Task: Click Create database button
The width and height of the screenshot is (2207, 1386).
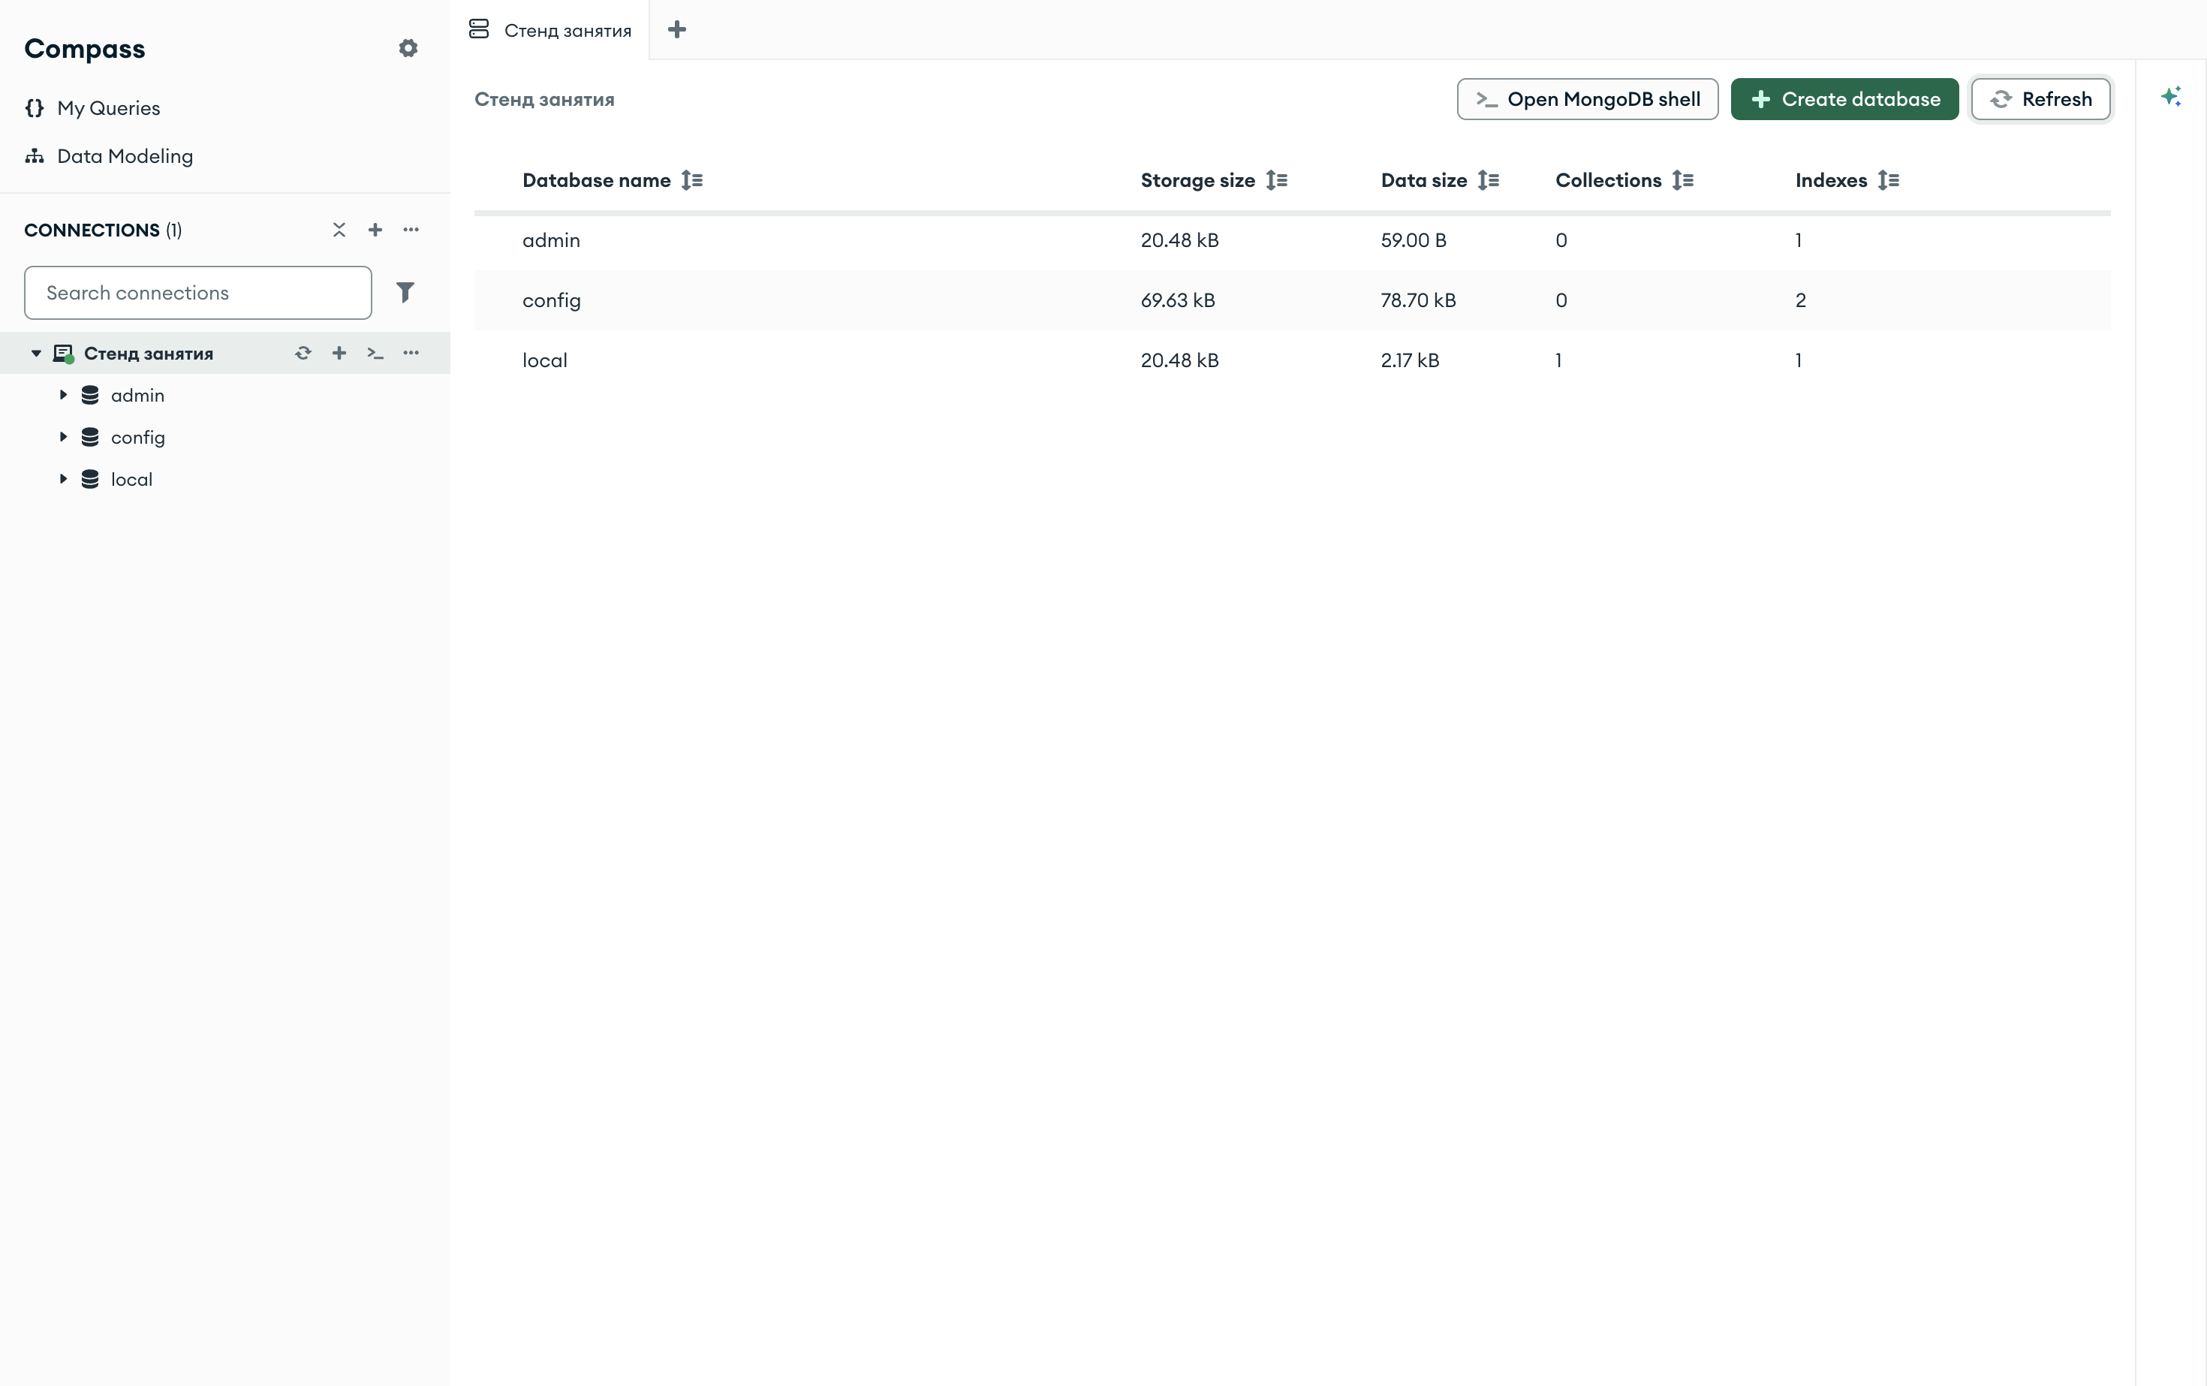Action: pyautogui.click(x=1844, y=99)
